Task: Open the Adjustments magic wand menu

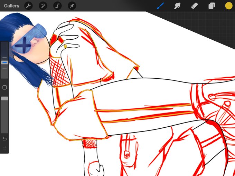Action: point(43,6)
